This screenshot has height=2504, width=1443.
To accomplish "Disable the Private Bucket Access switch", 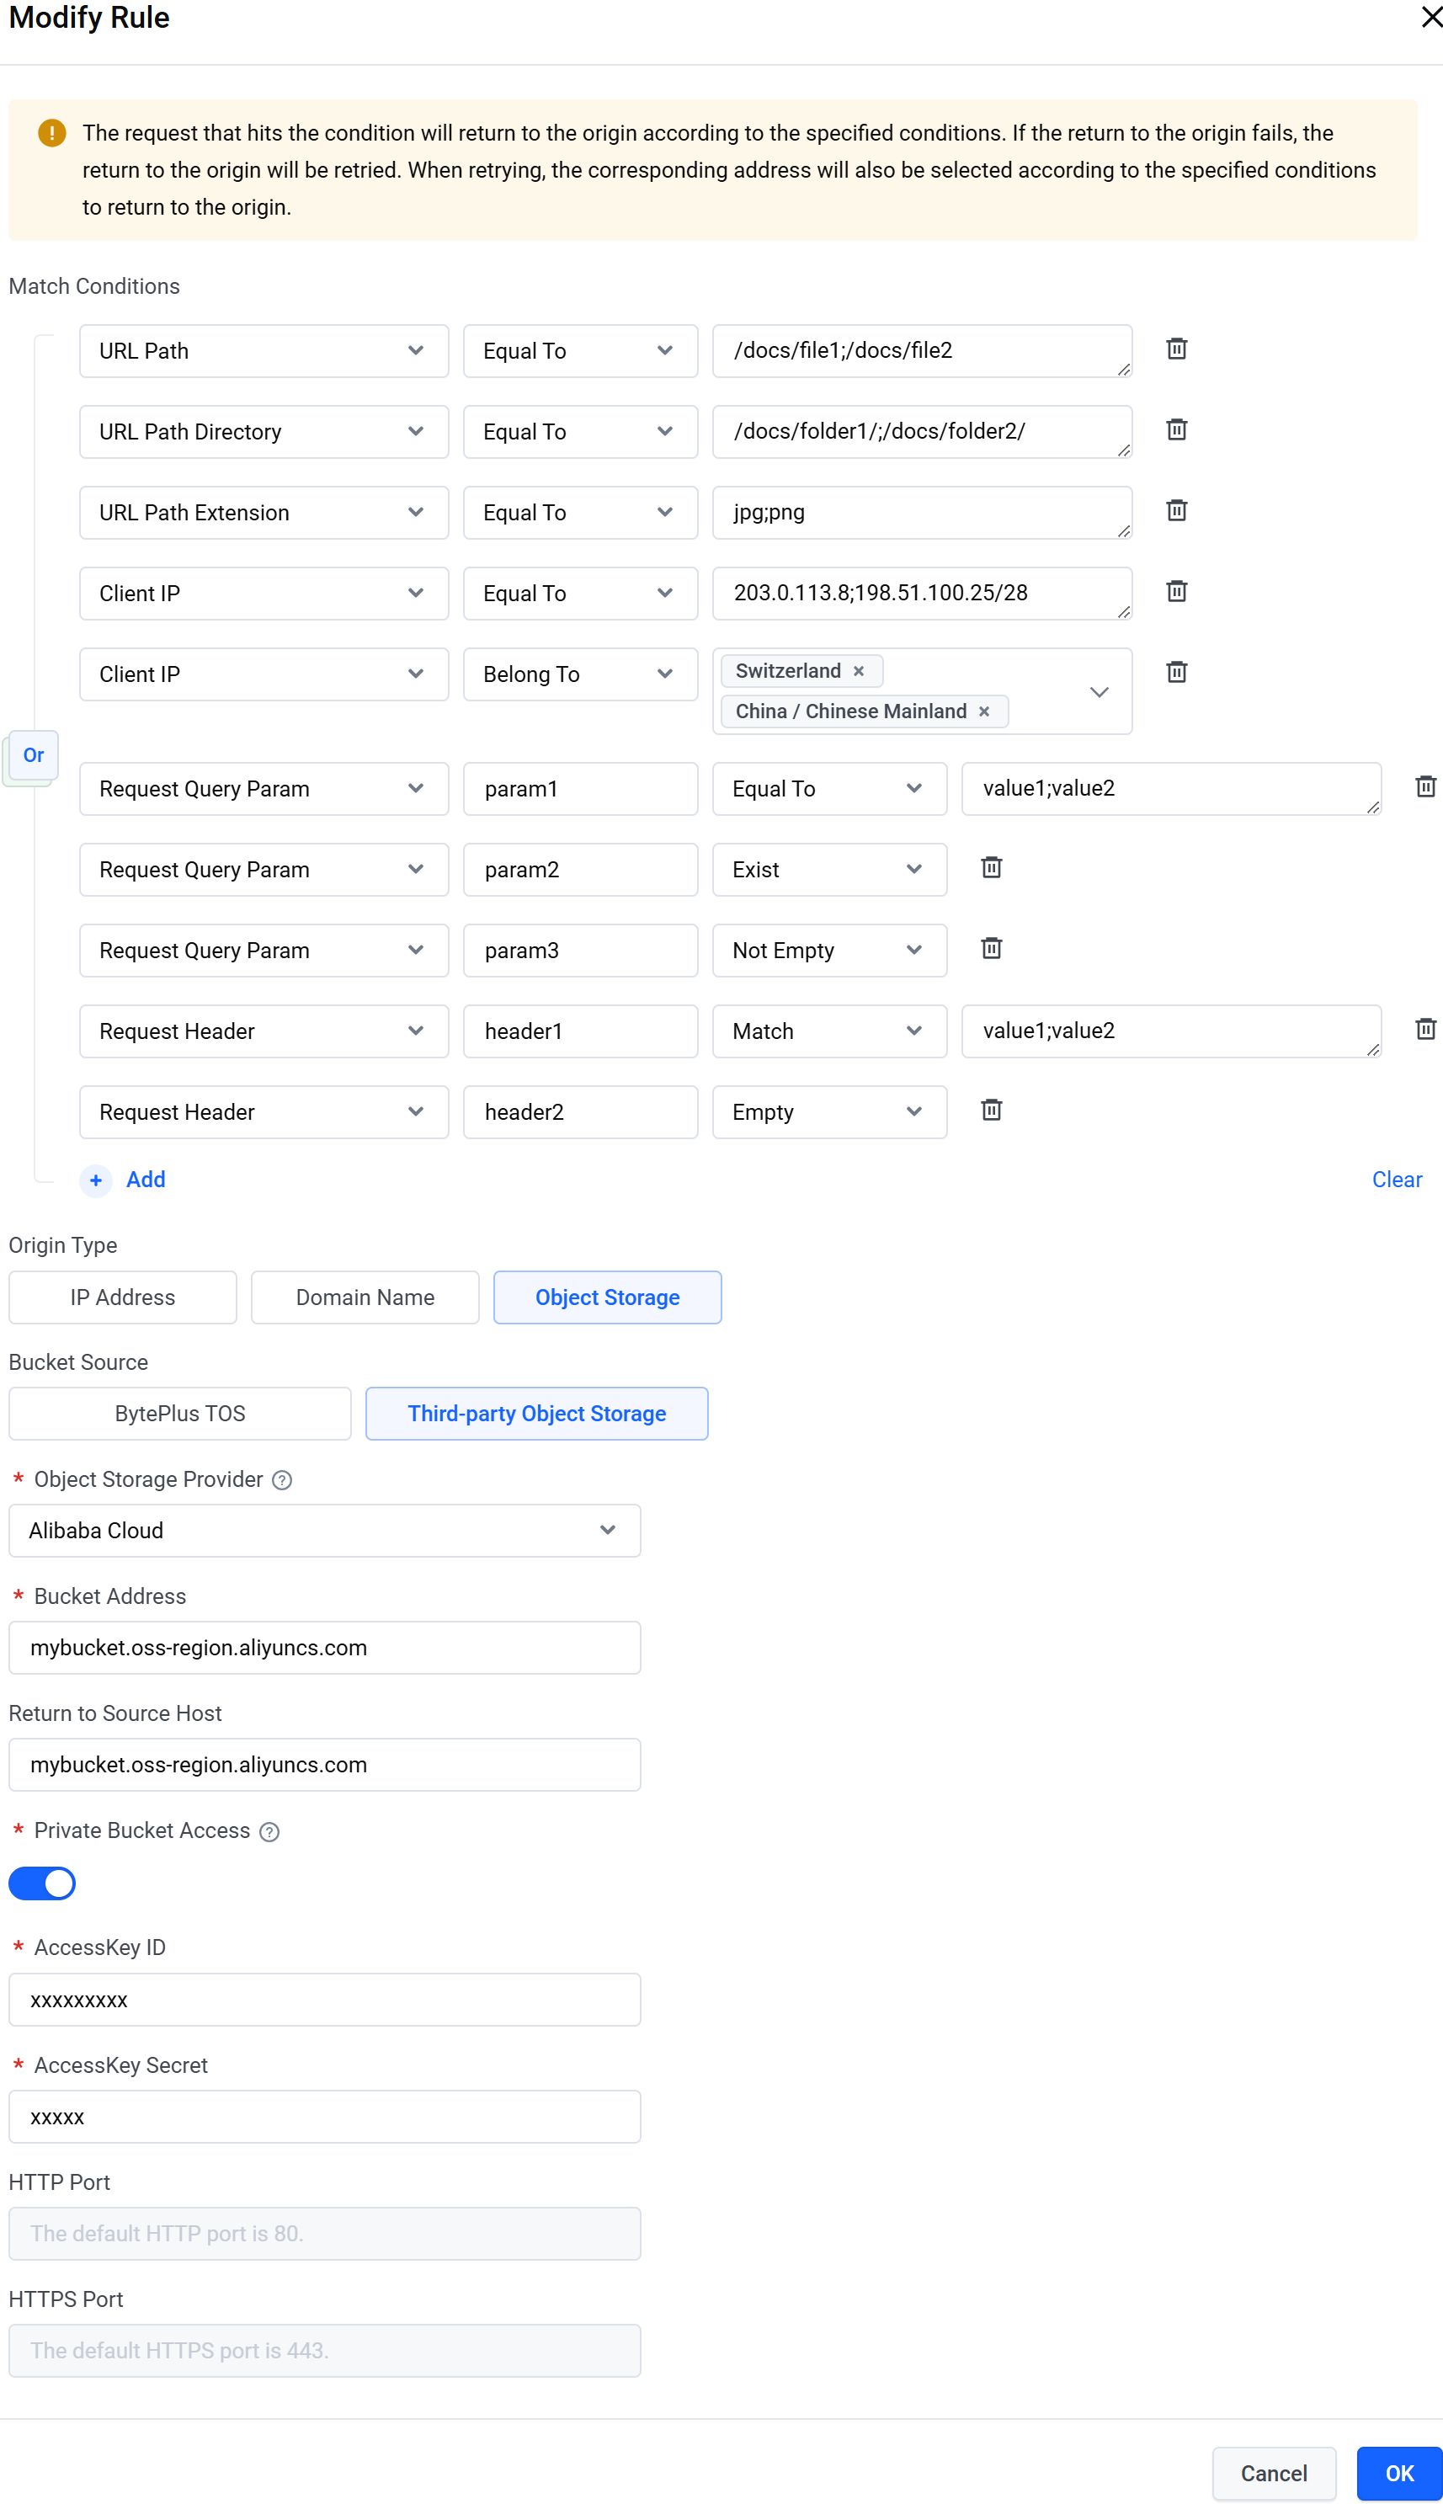I will coord(43,1883).
